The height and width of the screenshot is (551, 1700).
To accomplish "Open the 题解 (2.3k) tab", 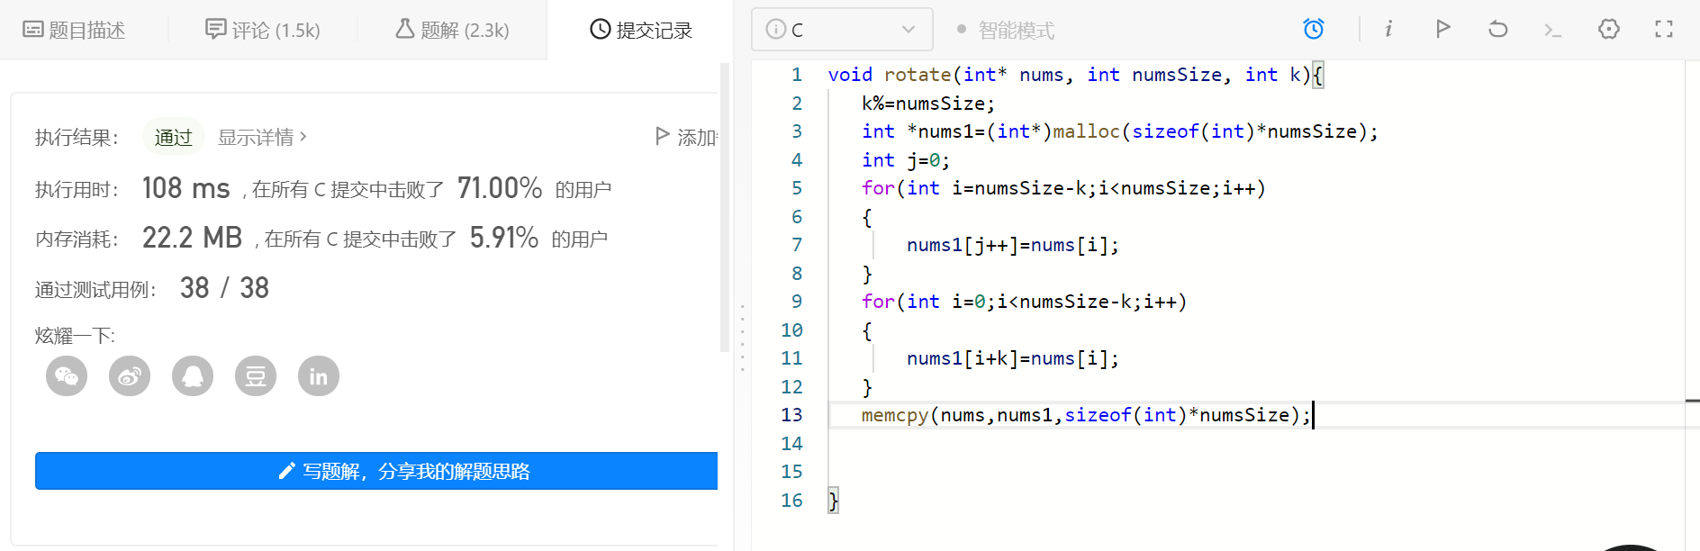I will point(452,30).
